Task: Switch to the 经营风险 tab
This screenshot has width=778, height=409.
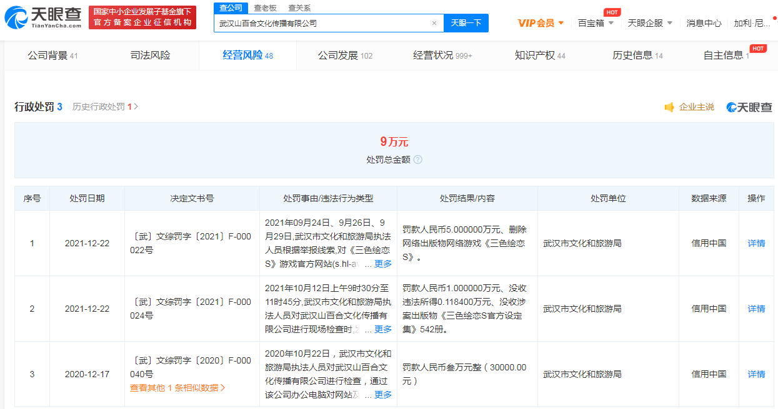Action: (x=247, y=55)
